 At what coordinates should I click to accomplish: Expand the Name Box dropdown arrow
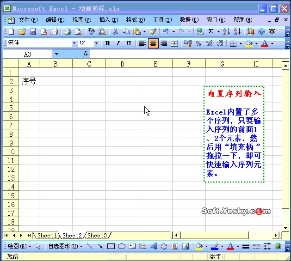point(56,54)
